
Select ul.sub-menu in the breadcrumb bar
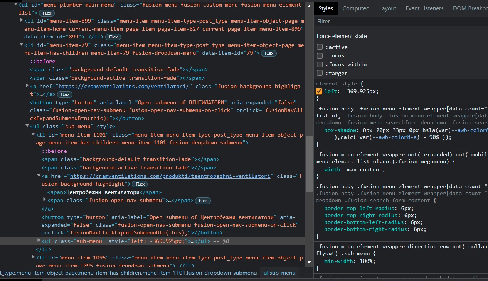point(279,273)
